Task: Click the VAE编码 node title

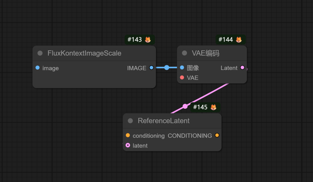Action: (205, 53)
